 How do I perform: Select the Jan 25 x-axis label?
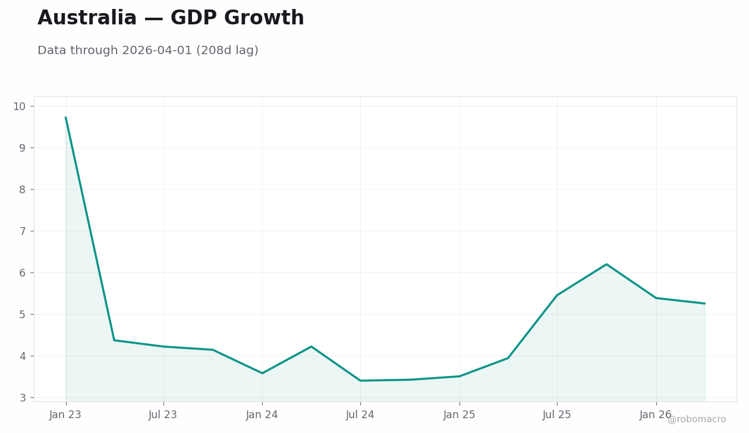(460, 415)
